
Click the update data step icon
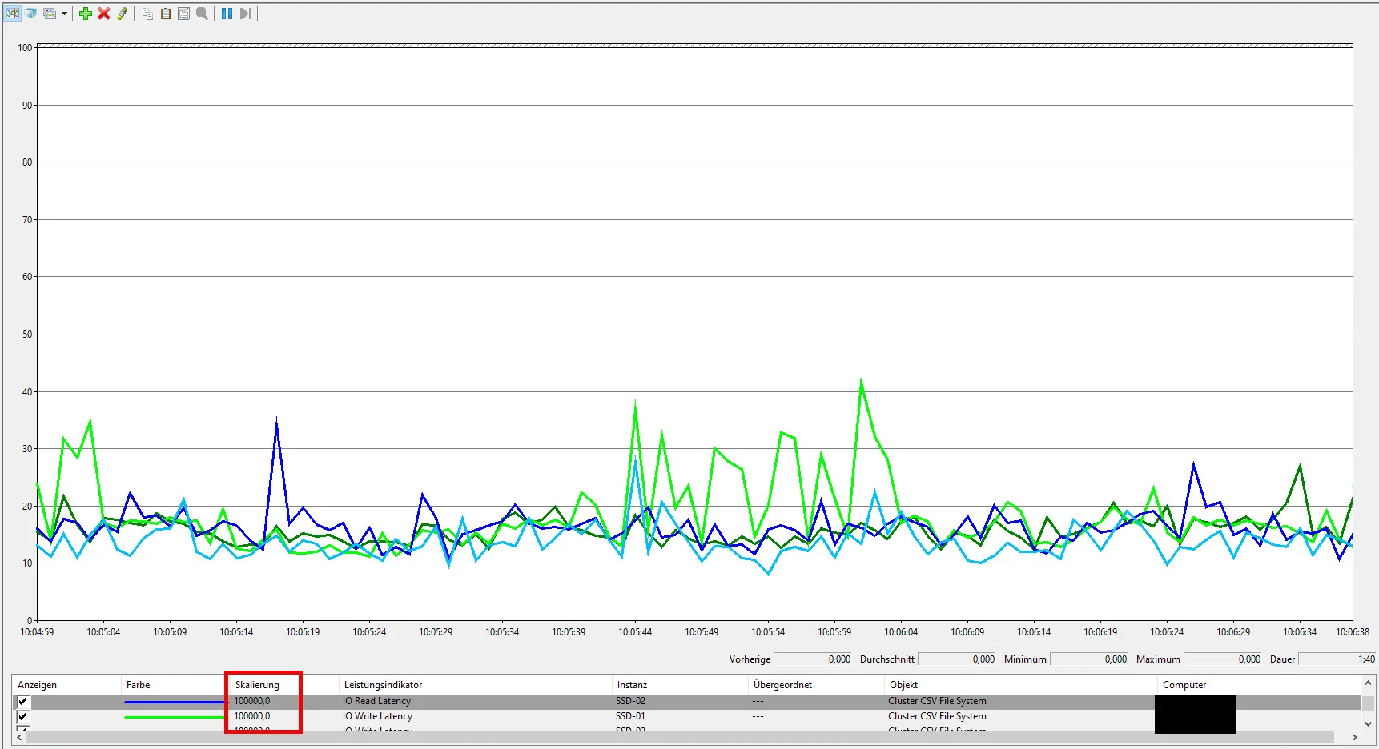point(246,14)
